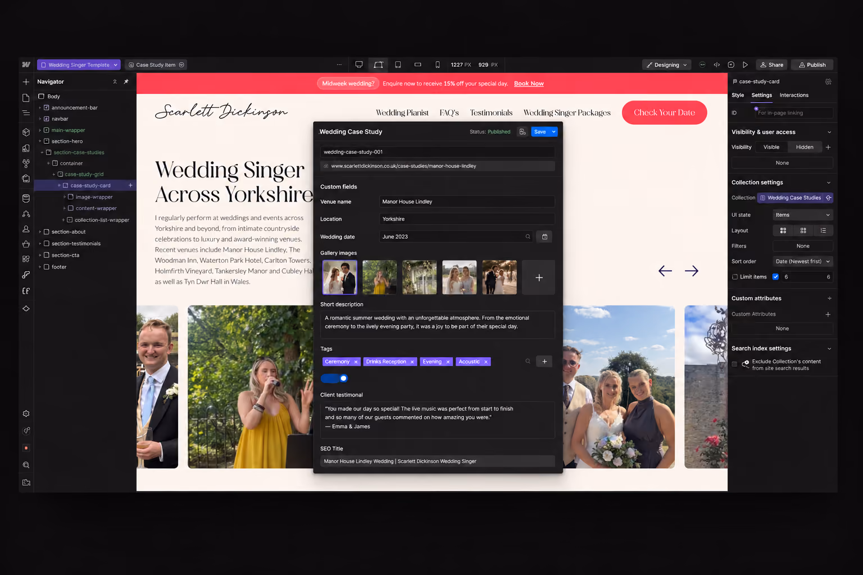
Task: Open comments icon in top bar
Action: [731, 65]
